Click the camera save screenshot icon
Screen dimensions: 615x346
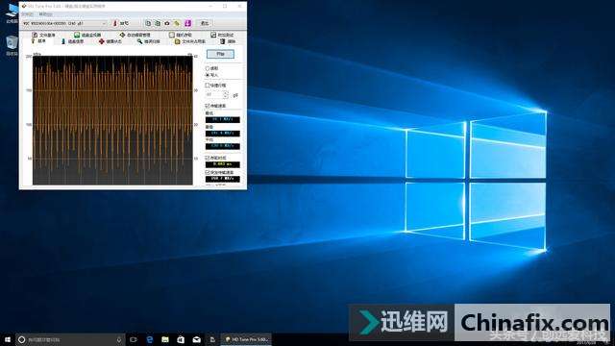[x=167, y=23]
